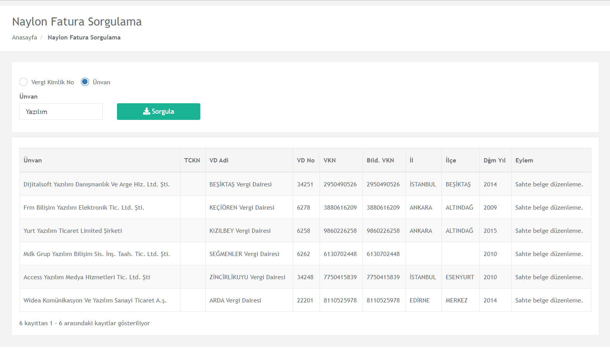610x350 pixels.
Task: Click the İlçe column header
Action: 461,160
